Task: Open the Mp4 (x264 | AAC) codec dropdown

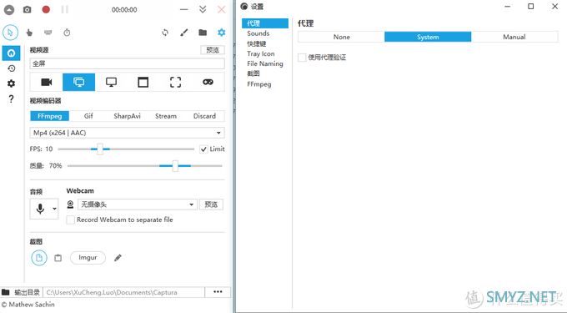Action: tap(127, 133)
